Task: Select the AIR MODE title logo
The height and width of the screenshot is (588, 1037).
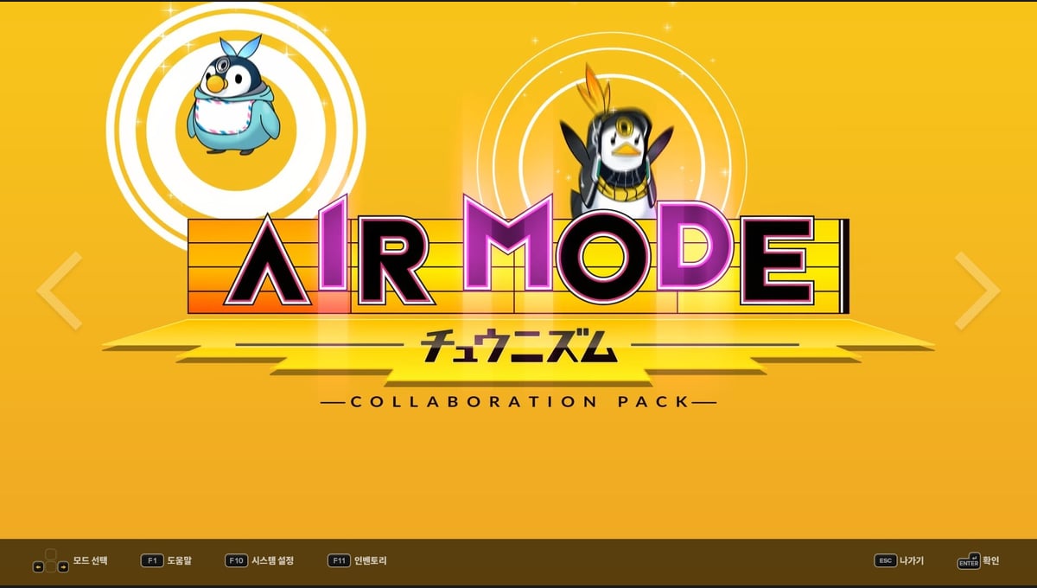Action: pyautogui.click(x=518, y=253)
